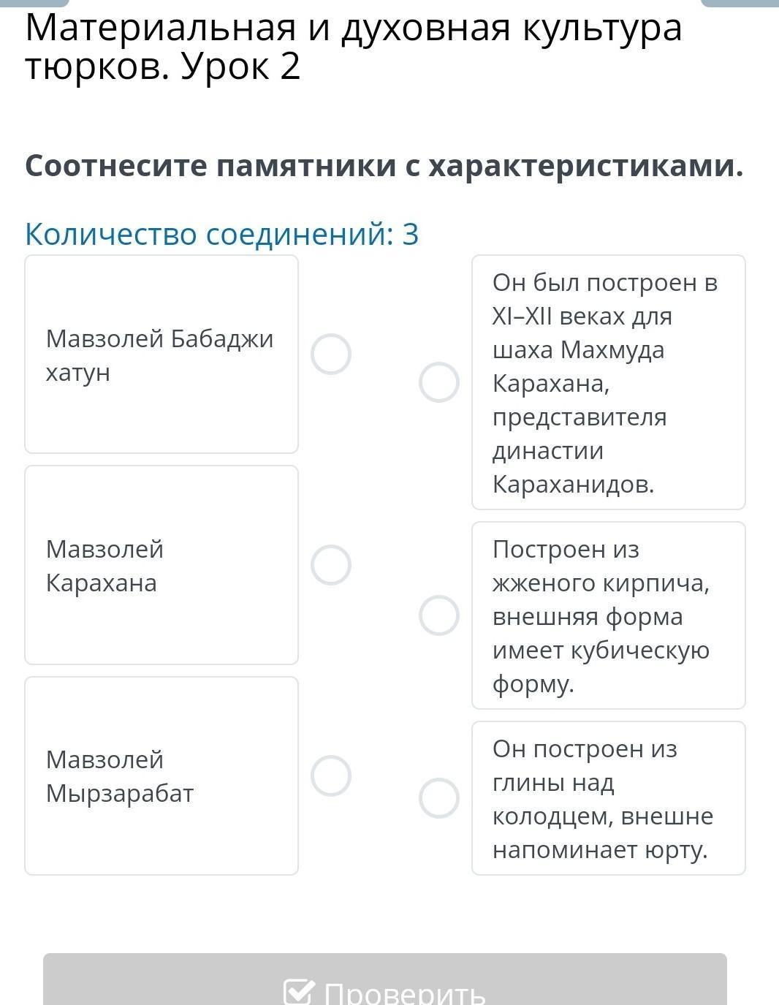Click the XI–XII веках description card
Screen dimensions: 779x1005
(608, 382)
